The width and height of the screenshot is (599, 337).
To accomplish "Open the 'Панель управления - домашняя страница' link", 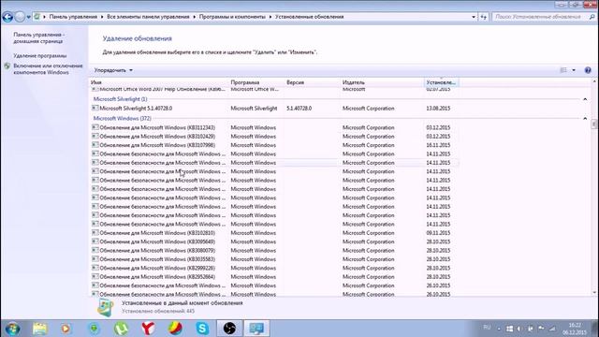I will click(x=39, y=37).
